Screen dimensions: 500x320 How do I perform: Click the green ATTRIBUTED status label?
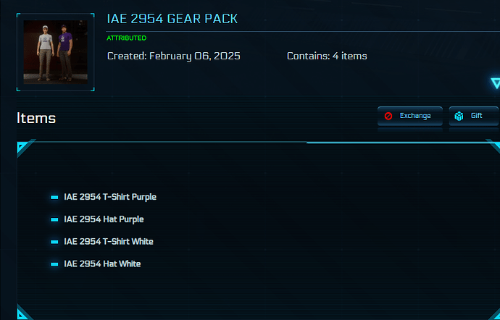[126, 38]
